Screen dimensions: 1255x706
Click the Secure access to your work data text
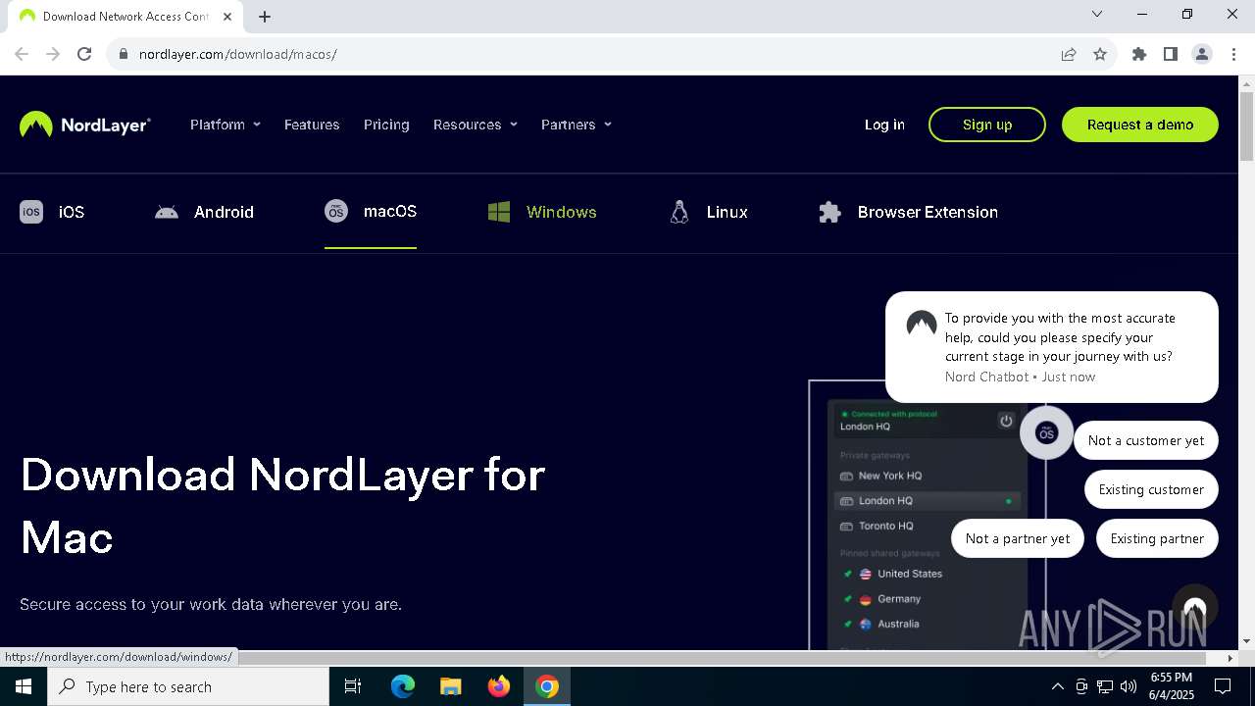[x=211, y=604]
